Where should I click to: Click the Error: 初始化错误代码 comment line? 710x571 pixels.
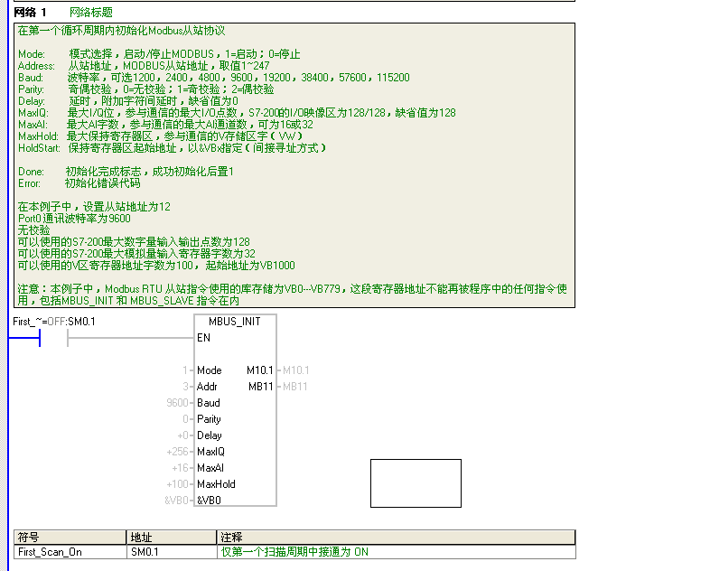point(79,183)
